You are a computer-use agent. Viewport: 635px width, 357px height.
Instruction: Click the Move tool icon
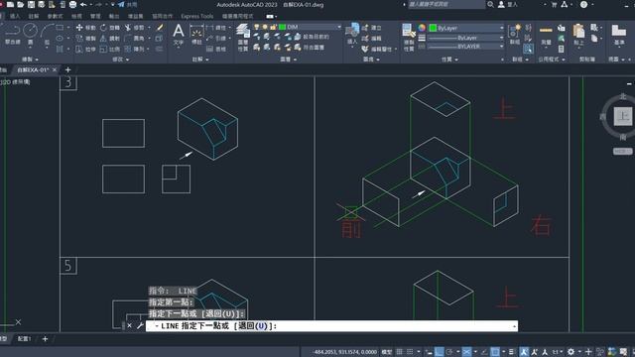pyautogui.click(x=79, y=28)
